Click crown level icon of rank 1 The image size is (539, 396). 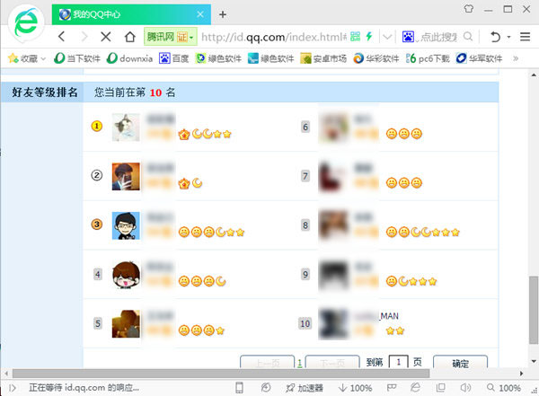184,134
